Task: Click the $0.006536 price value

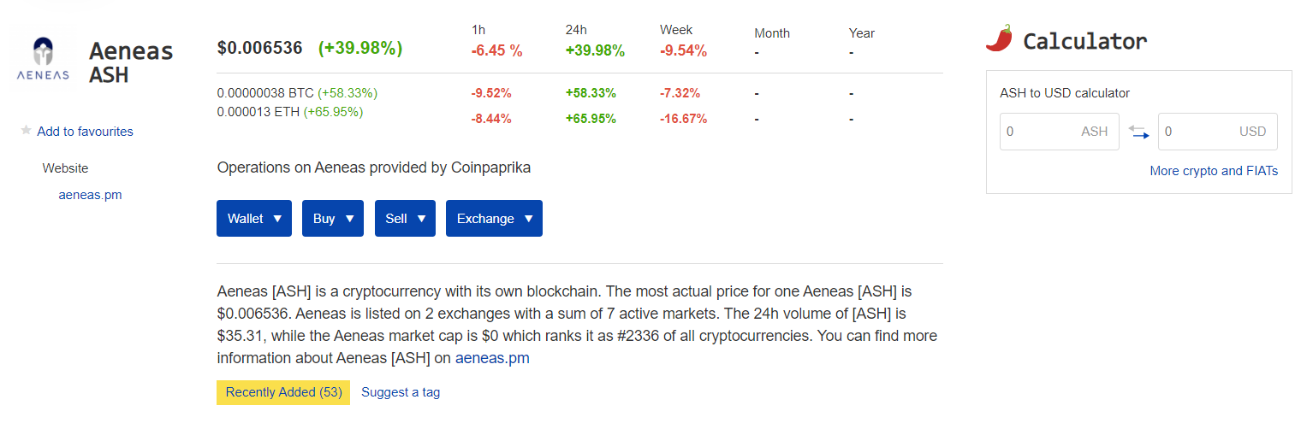Action: (259, 48)
